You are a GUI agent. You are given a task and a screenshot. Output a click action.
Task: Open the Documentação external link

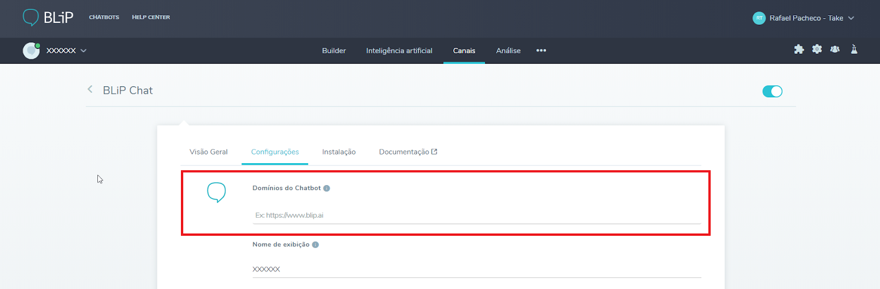click(408, 152)
